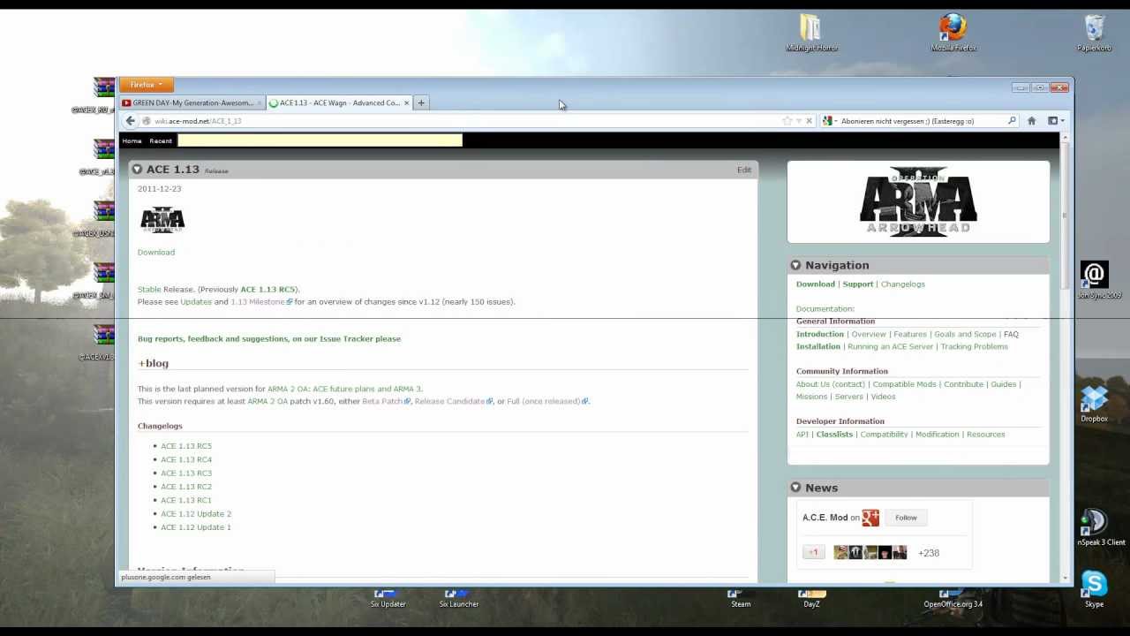Open the Recent menu item on wiki bar
This screenshot has height=636, width=1130.
161,141
